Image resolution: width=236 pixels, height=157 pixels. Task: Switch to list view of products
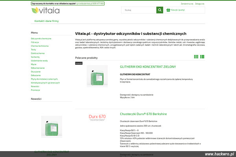coord(202,57)
